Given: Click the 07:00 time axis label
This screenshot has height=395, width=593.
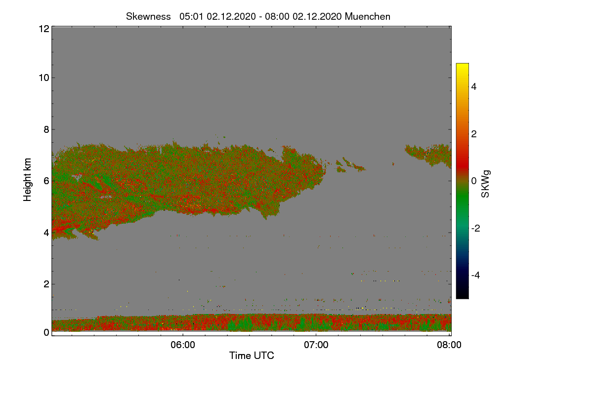Looking at the screenshot, I should pos(316,346).
